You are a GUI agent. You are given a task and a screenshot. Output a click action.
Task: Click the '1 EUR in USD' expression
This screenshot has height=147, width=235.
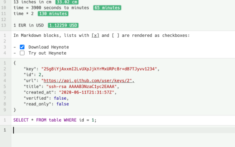pyautogui.click(x=29, y=25)
